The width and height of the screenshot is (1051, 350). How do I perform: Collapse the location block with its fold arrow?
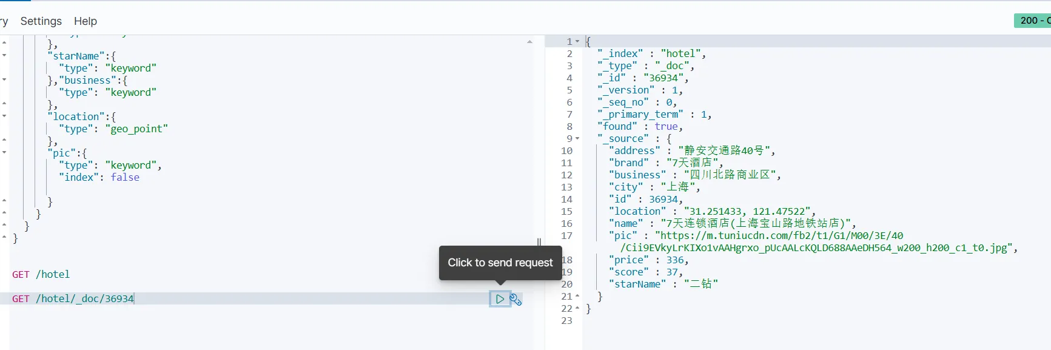pos(4,116)
